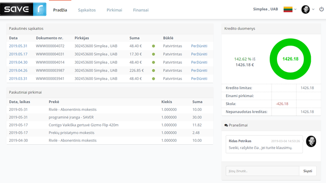Image resolution: width=326 pixels, height=183 pixels.
Task: Click the Saver Soft logo
Action: pyautogui.click(x=23, y=9)
